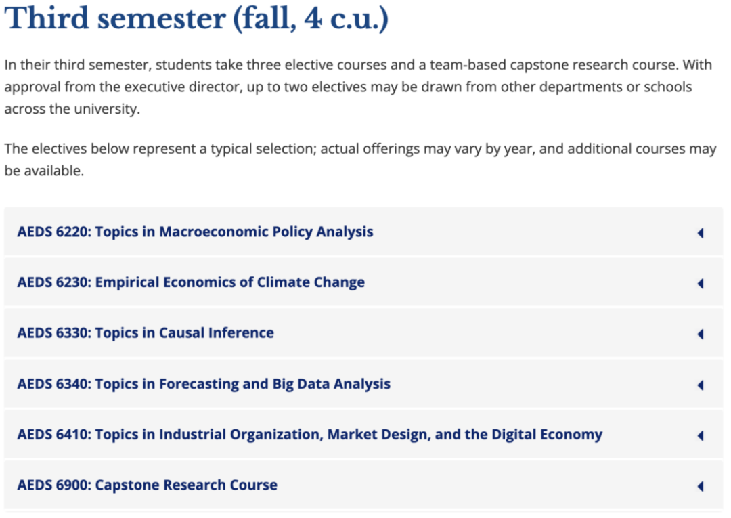This screenshot has width=731, height=518.
Task: Expand AEDS 6330: Topics in Causal Inference
Action: (146, 333)
